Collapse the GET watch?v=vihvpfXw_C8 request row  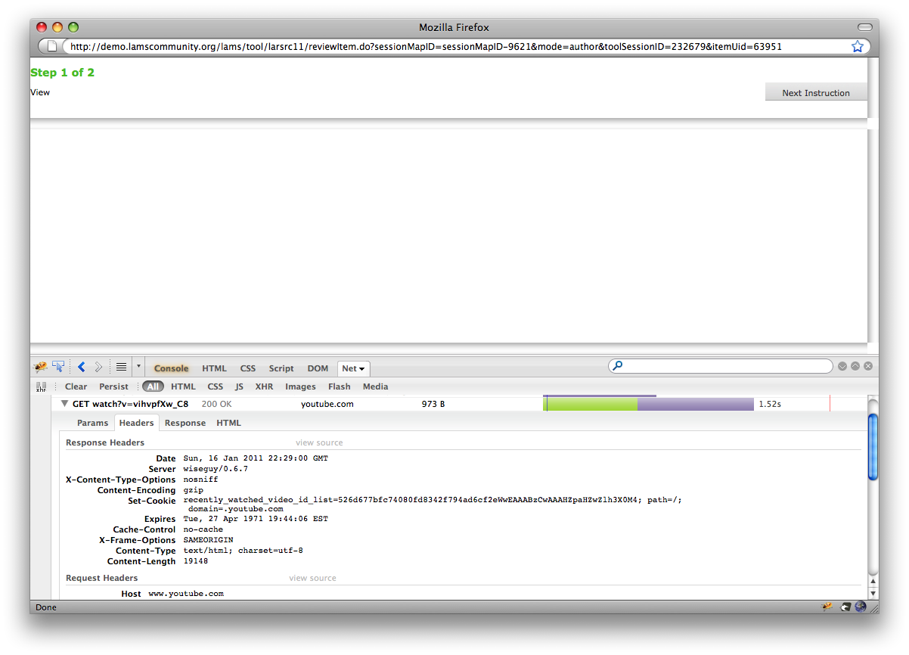click(65, 404)
